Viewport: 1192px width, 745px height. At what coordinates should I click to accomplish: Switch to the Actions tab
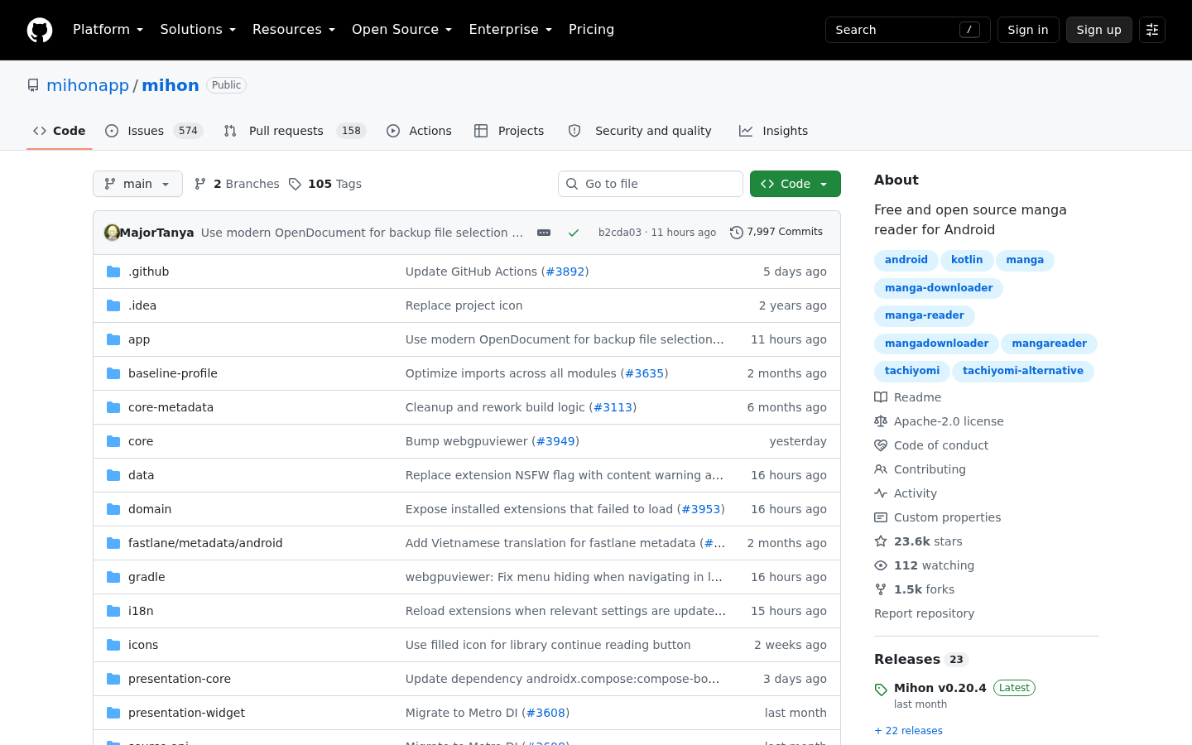click(x=419, y=131)
